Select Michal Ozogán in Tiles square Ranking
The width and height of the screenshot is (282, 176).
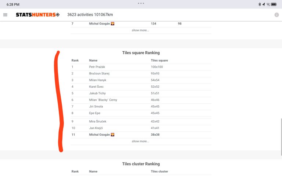100,135
